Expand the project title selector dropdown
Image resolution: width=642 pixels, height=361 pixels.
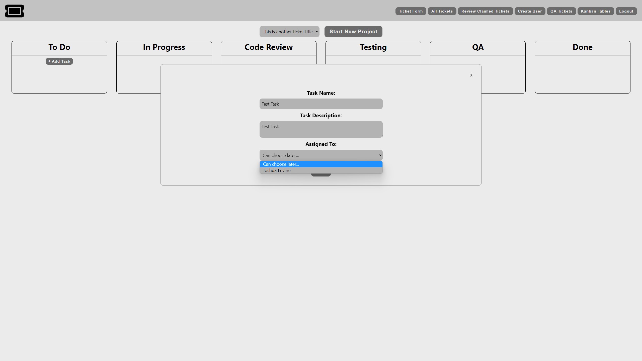pyautogui.click(x=289, y=31)
